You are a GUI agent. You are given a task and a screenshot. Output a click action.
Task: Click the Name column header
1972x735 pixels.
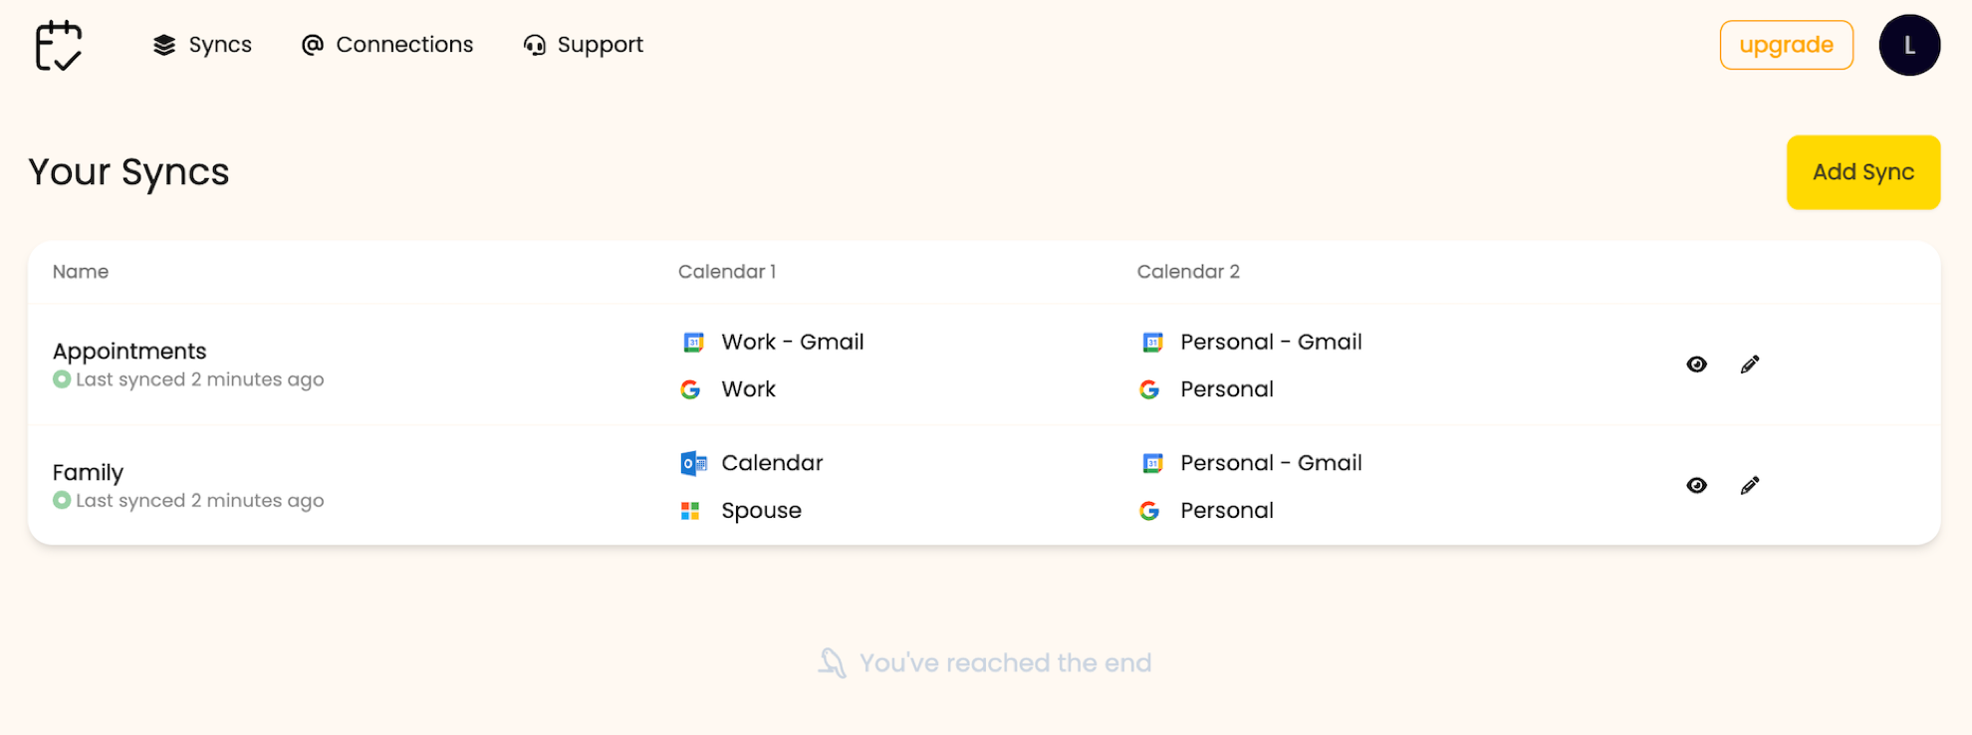pos(81,272)
